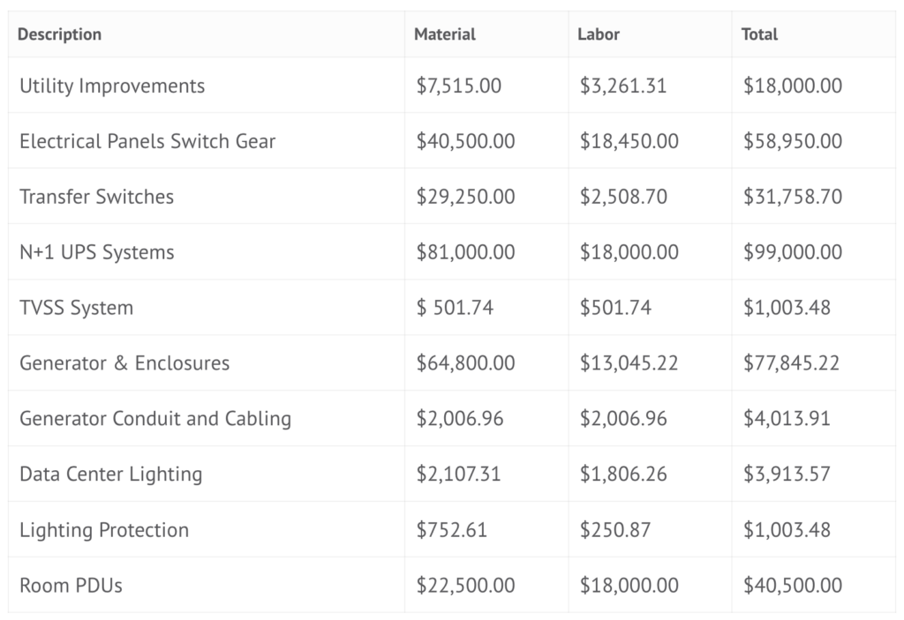Select the Utility Improvements row label
Screen dimensions: 904x620
coord(112,86)
